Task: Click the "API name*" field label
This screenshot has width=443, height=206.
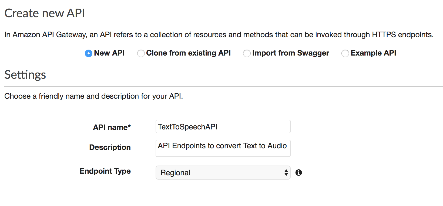Action: 112,127
